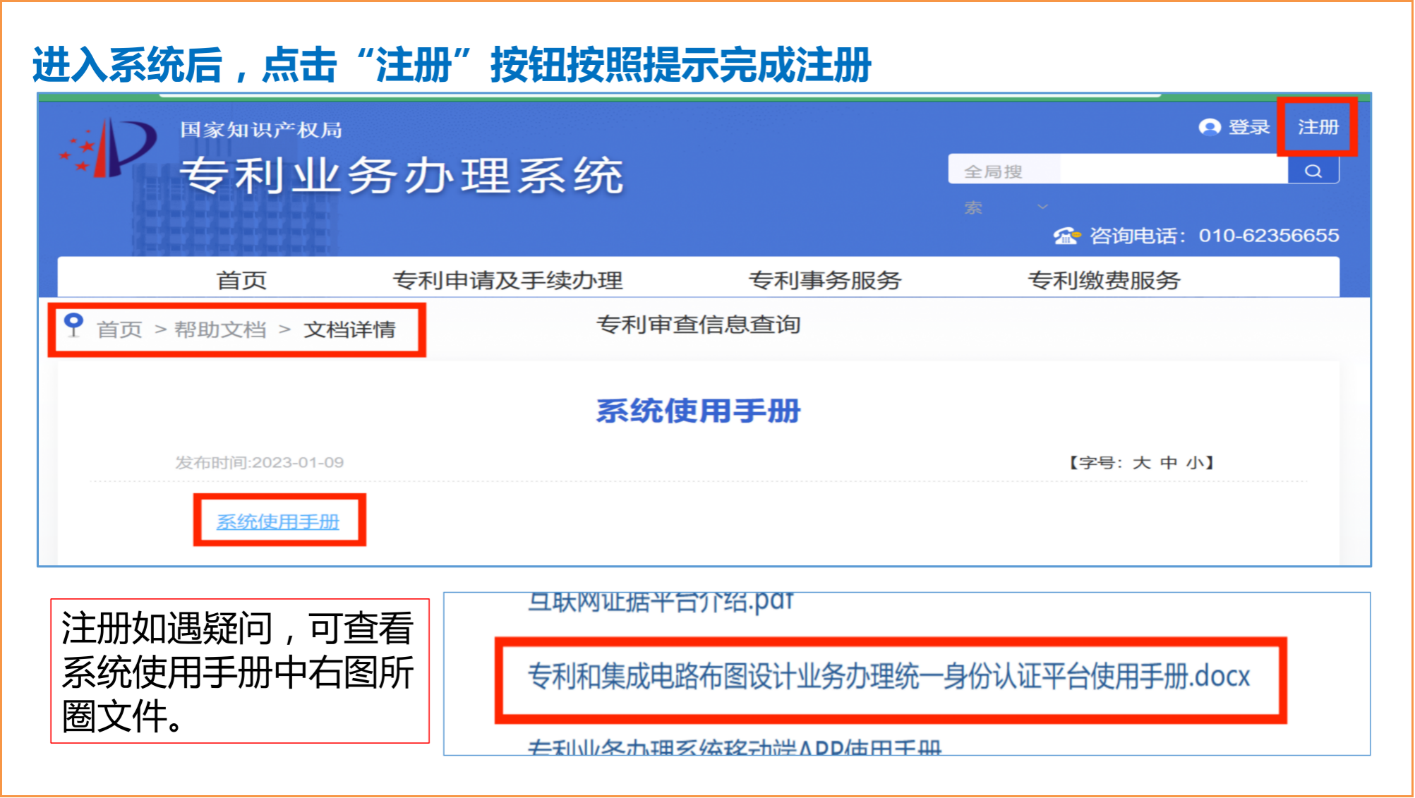
Task: Select the 系统使用手册 attachment link
Action: (x=278, y=522)
